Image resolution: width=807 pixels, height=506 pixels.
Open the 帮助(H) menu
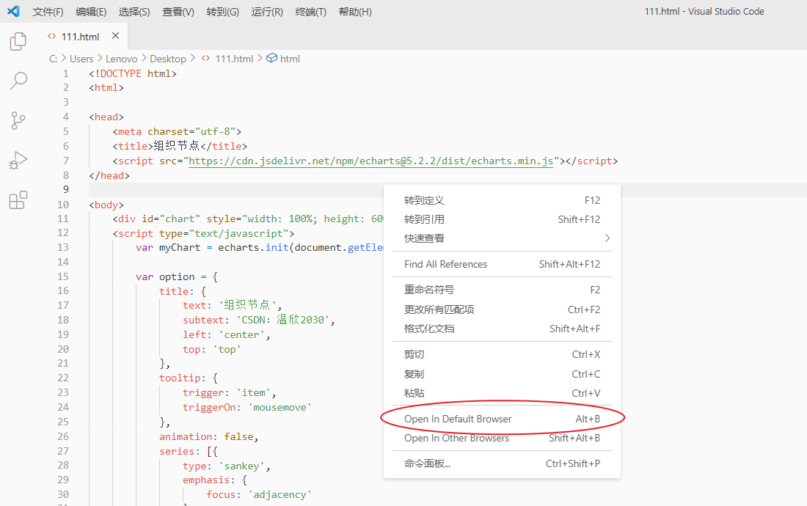point(355,12)
